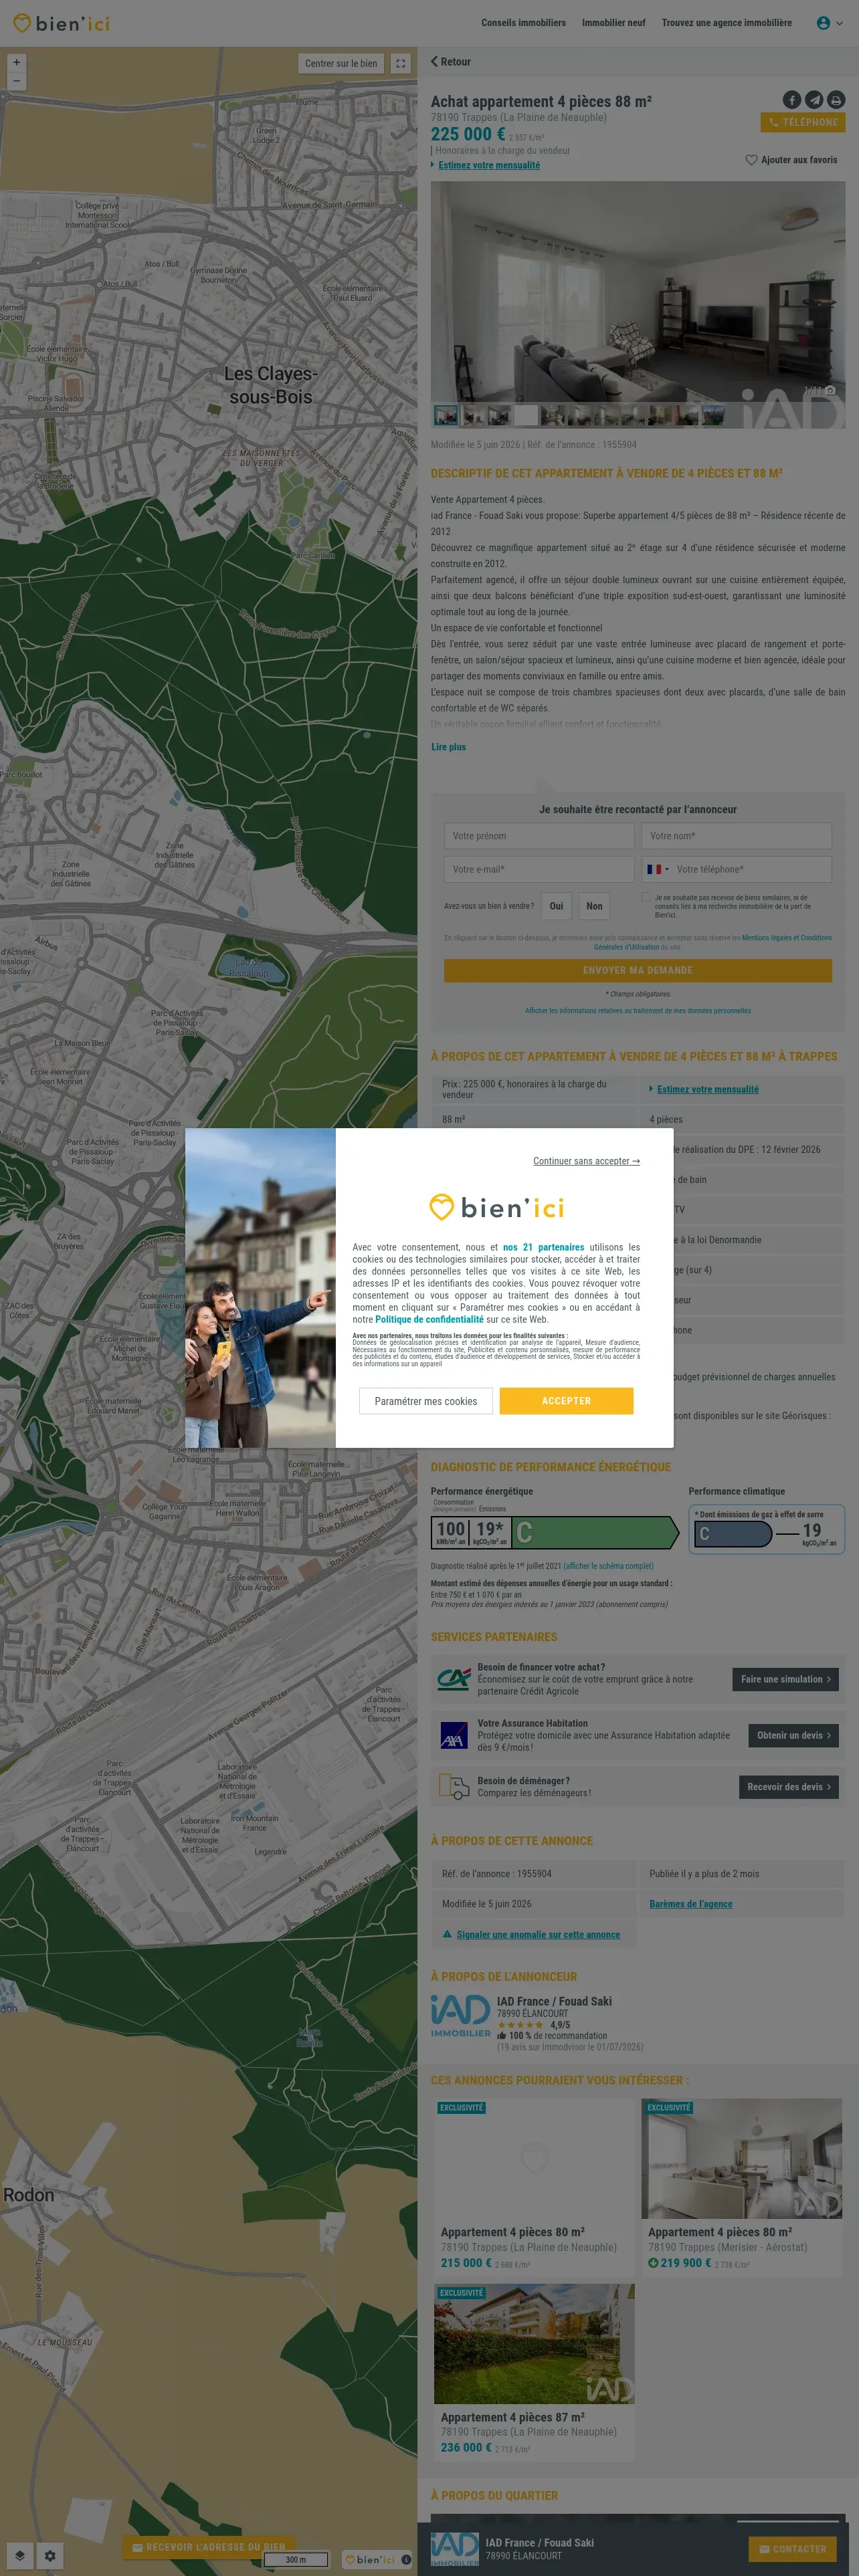The height and width of the screenshot is (2576, 859).
Task: Open Trouvez une agence immobilière menu
Action: pos(726,23)
